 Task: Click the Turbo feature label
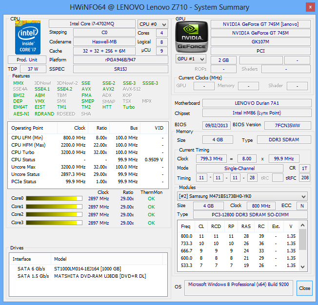(129, 107)
